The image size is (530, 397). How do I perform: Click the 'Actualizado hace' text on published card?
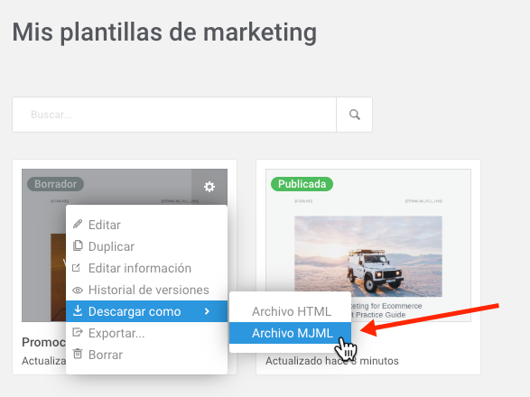click(332, 361)
